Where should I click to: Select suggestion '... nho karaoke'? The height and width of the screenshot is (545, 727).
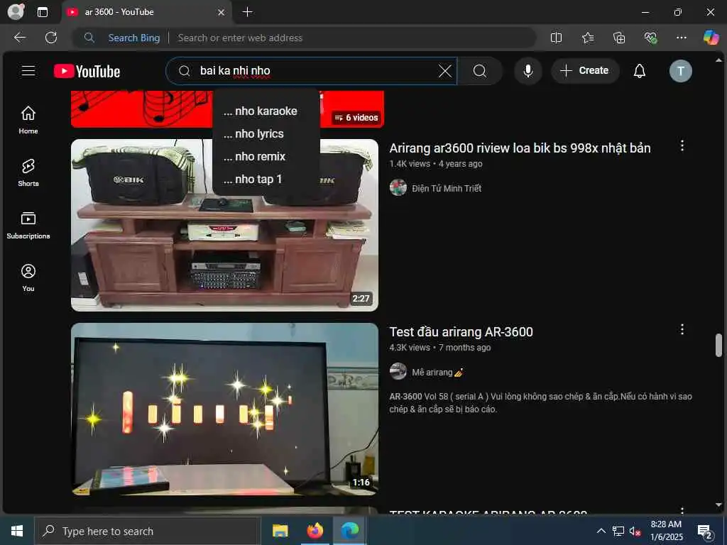266,111
